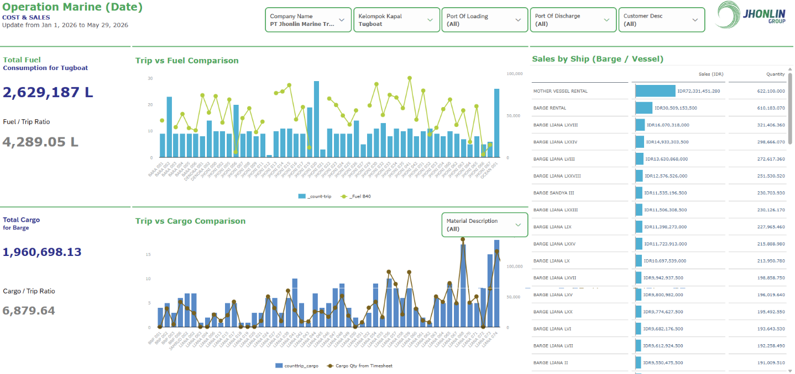Highlight the counttrip_cargo legend entry
The width and height of the screenshot is (795, 374).
pos(296,366)
